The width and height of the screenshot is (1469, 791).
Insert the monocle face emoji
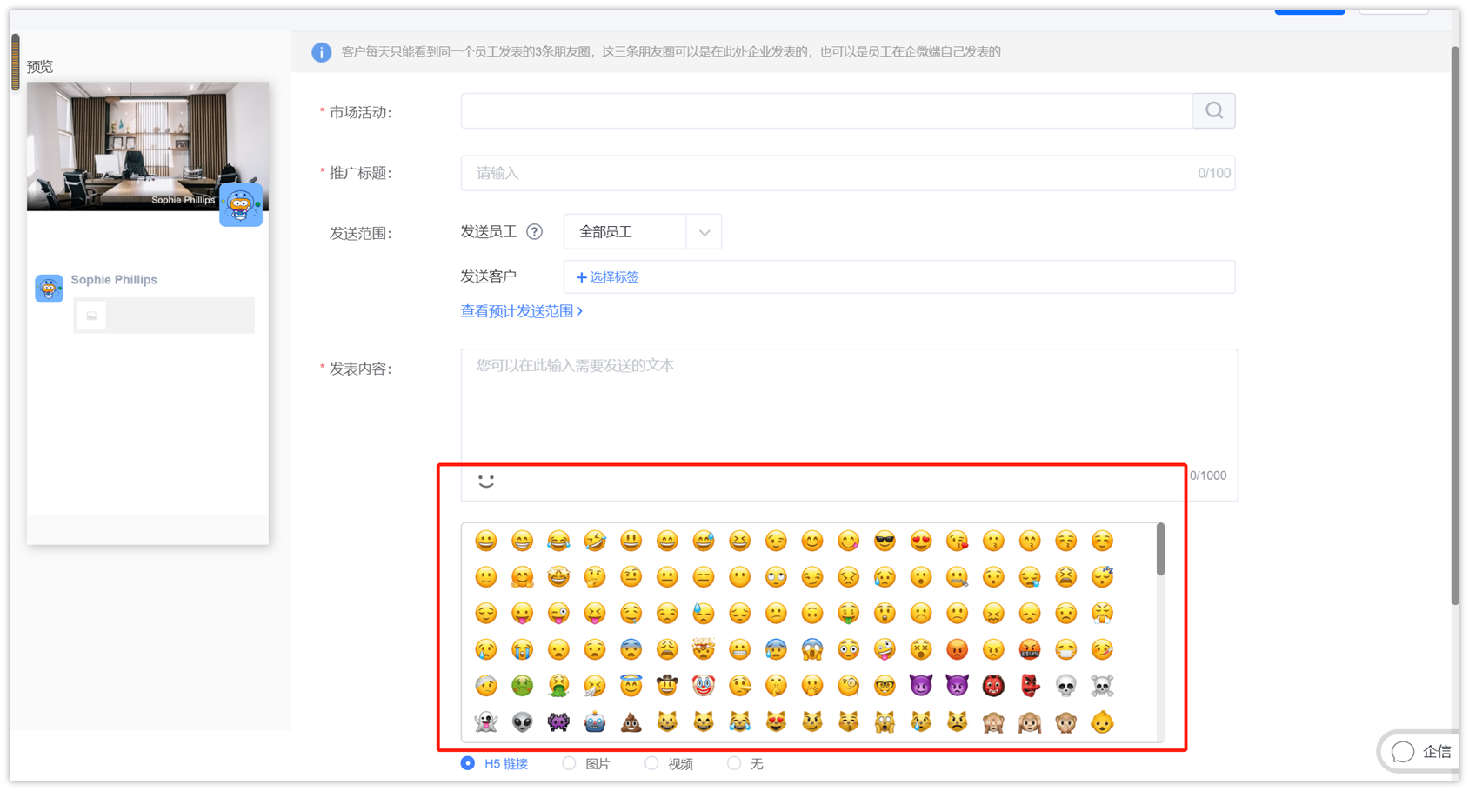[848, 686]
